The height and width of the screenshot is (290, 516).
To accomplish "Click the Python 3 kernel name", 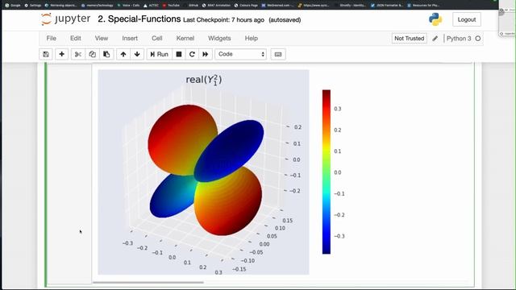I will click(x=459, y=39).
